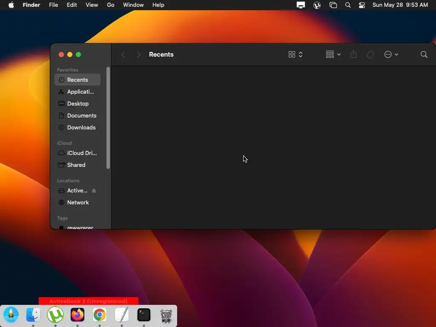Screen dimensions: 436x327
Task: Open TextEdit from the dock
Action: click(x=122, y=314)
